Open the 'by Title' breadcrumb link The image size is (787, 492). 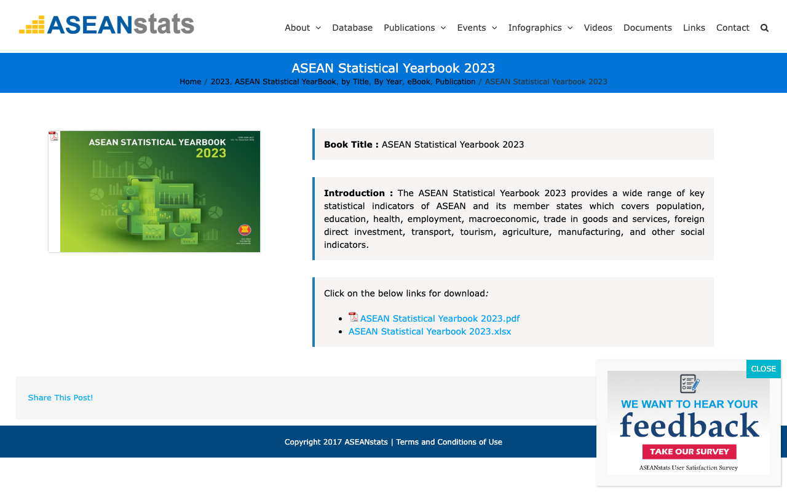355,82
